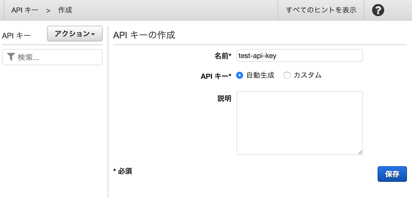Click the 説明 field label
Screen dimensions: 412x198
224,98
